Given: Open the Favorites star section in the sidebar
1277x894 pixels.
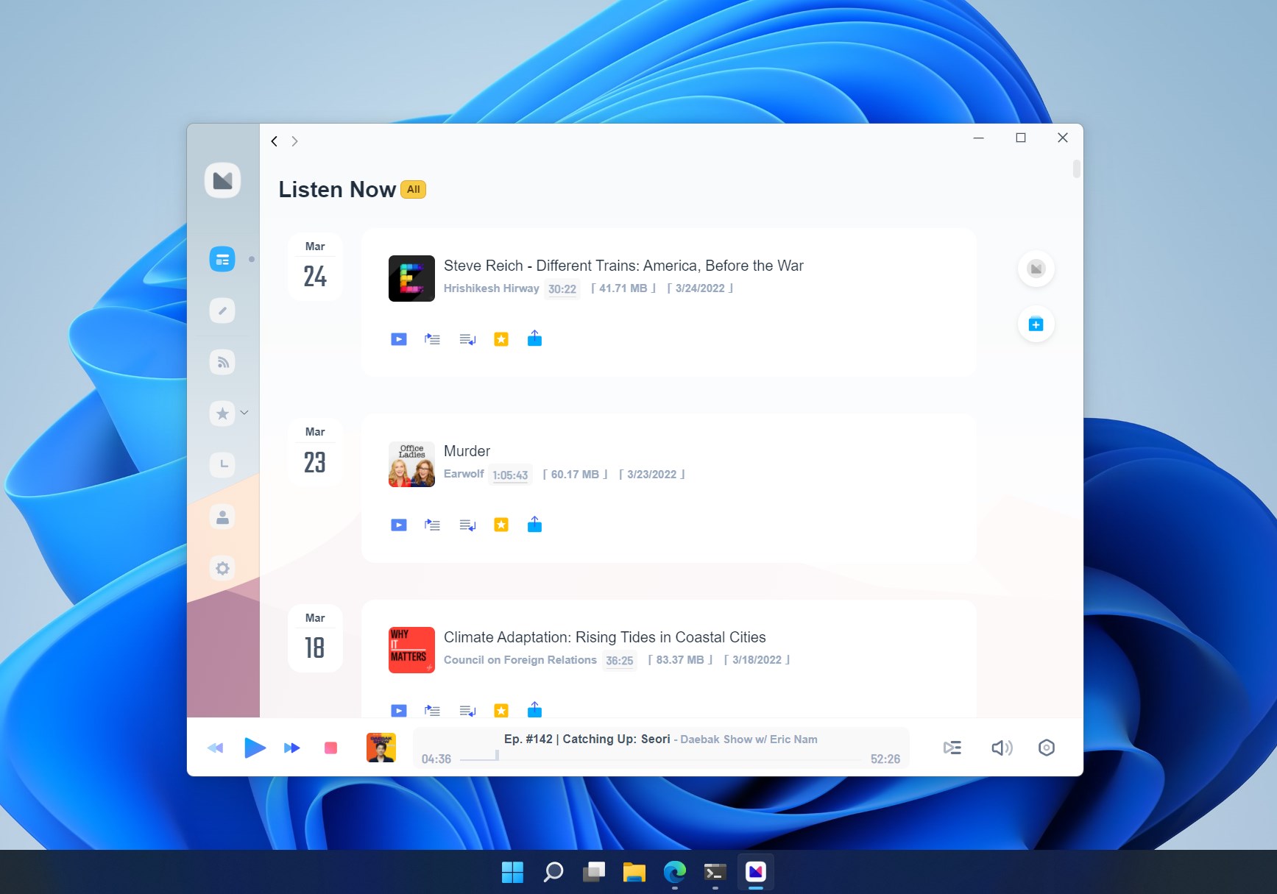Looking at the screenshot, I should pyautogui.click(x=222, y=414).
